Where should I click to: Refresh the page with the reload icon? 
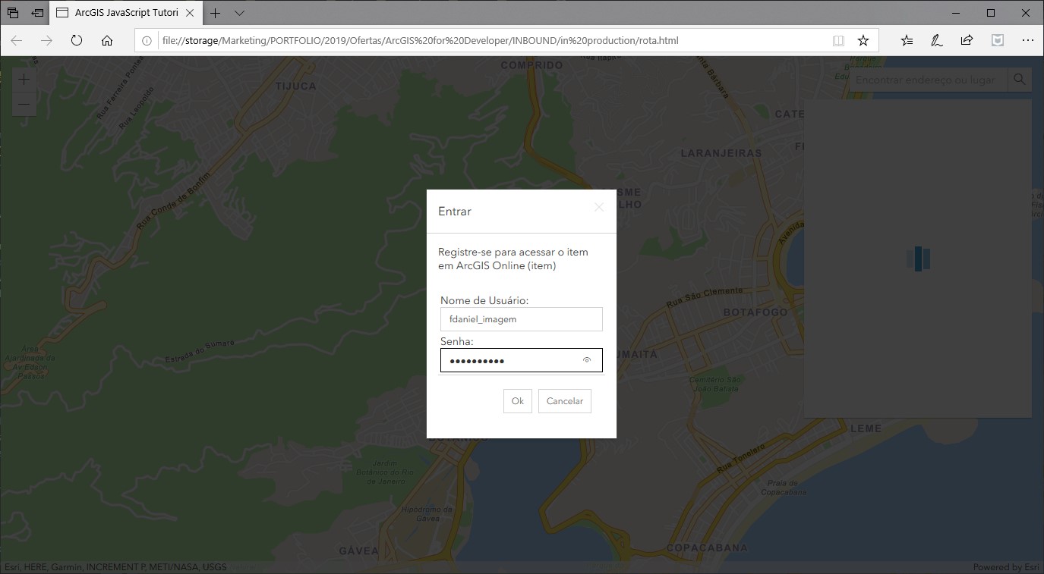(76, 41)
